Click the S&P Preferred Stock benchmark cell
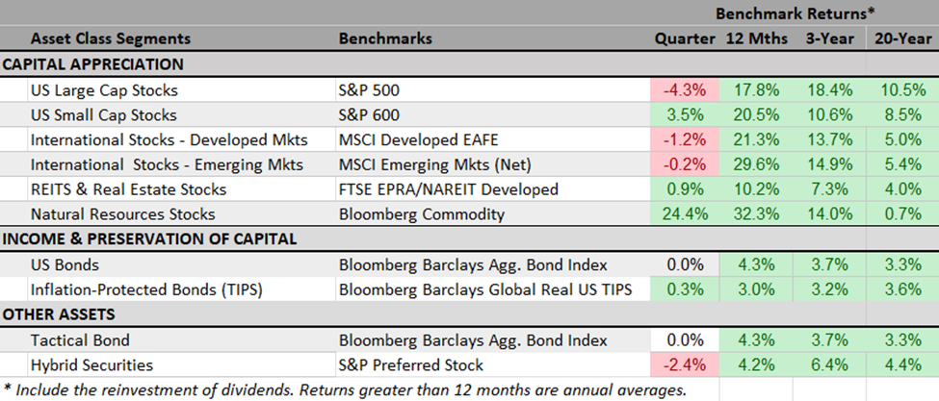939x401 pixels. click(412, 364)
